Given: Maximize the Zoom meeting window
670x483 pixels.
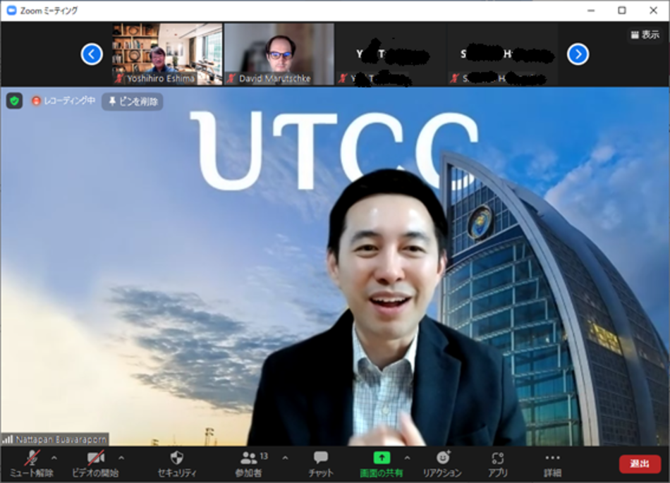Looking at the screenshot, I should click(622, 11).
